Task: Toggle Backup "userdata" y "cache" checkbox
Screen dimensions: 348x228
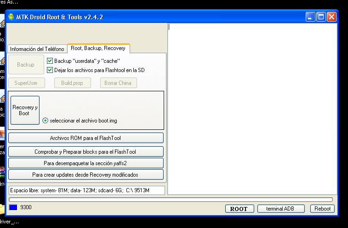Action: [x=50, y=61]
